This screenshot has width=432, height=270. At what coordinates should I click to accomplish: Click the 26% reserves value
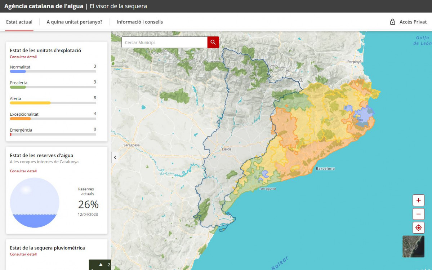tap(88, 204)
